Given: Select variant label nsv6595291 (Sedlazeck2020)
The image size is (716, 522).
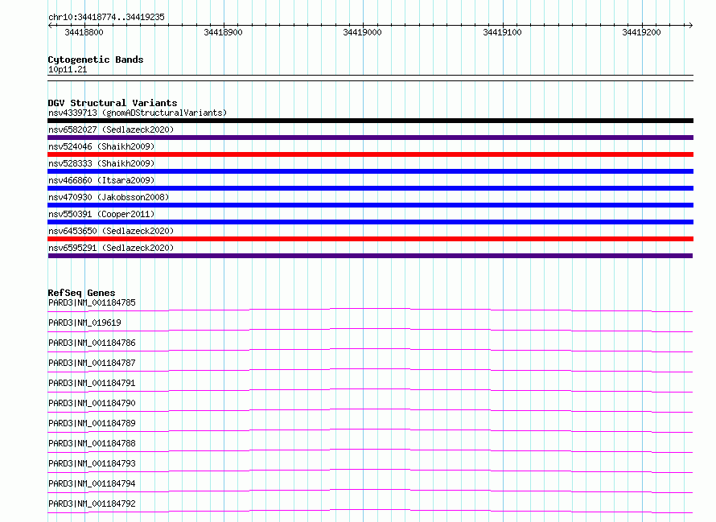Looking at the screenshot, I should 111,248.
